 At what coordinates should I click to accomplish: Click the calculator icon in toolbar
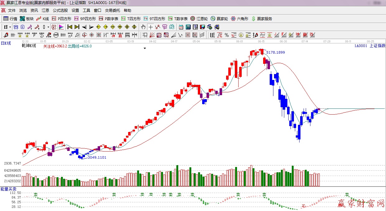pos(188,27)
